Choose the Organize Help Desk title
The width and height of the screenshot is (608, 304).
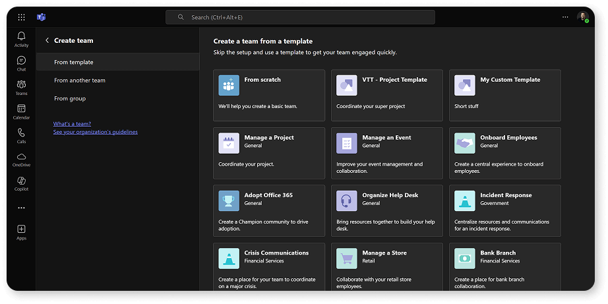pyautogui.click(x=390, y=195)
